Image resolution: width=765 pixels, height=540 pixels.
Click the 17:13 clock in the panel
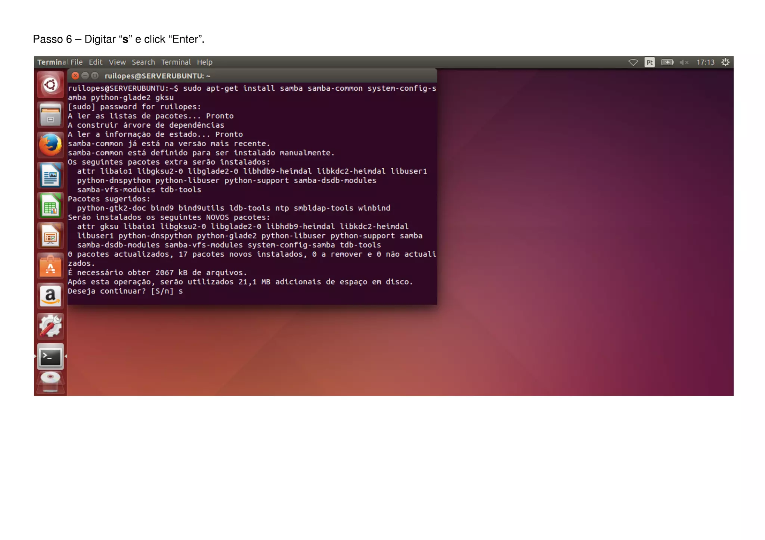[x=705, y=62]
